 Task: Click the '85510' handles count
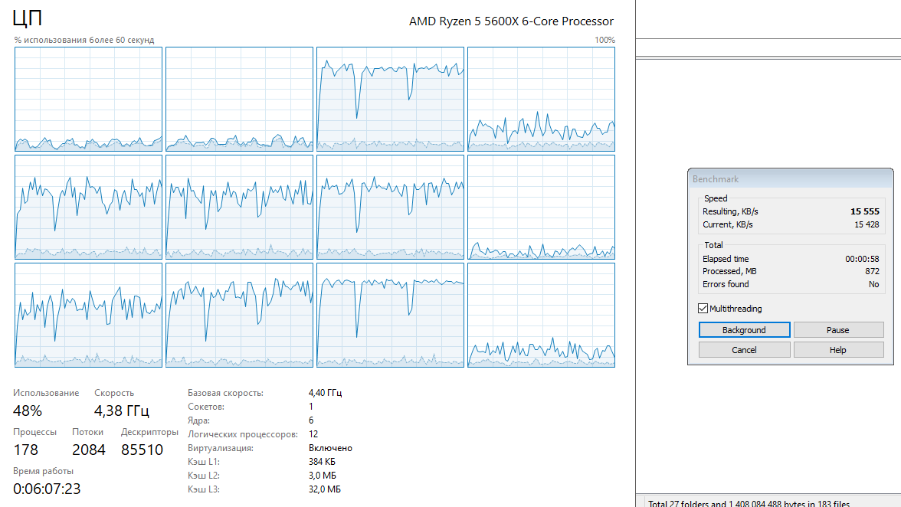point(142,450)
